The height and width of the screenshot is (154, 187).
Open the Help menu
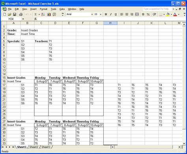click(82, 9)
